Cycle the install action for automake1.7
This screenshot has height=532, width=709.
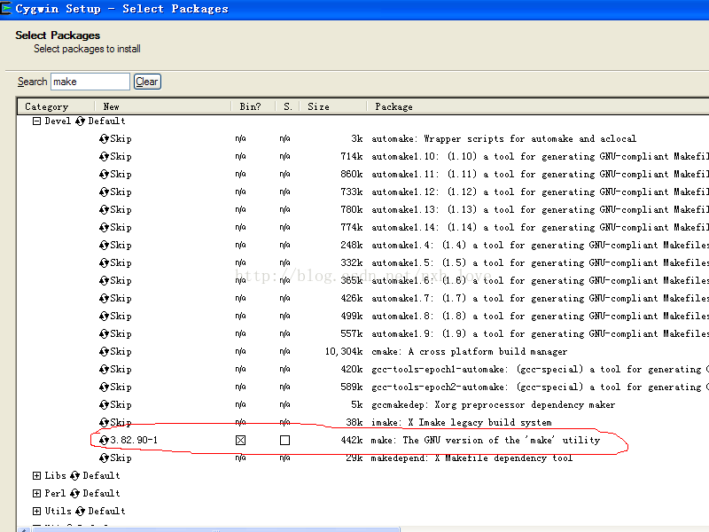104,299
